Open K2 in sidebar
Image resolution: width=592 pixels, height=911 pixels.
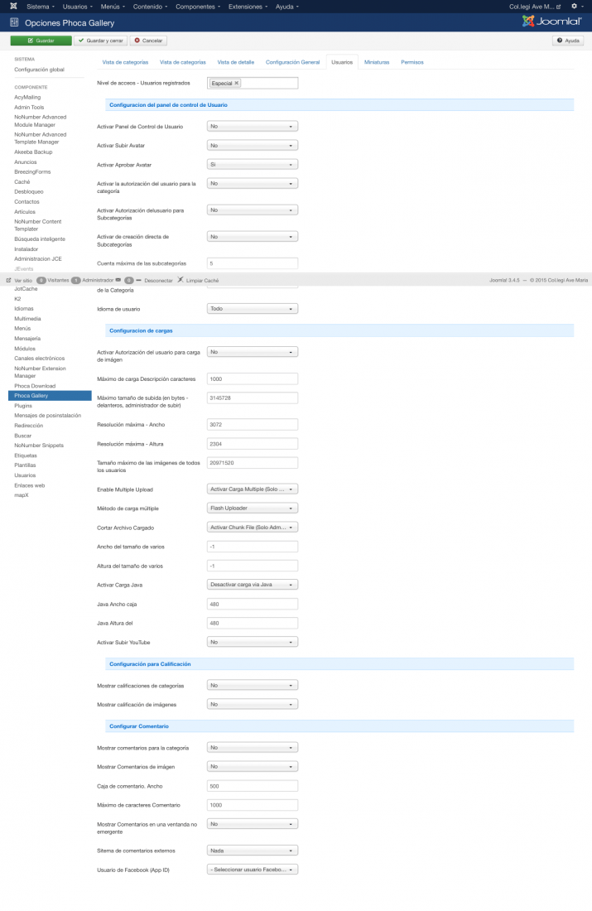coord(17,299)
